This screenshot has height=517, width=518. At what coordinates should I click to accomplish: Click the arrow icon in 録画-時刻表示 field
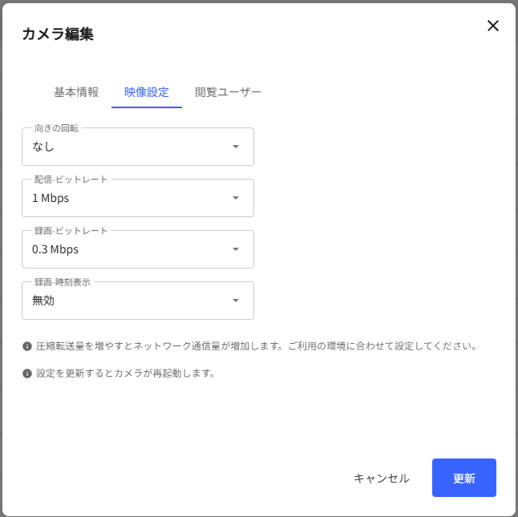[x=236, y=301]
